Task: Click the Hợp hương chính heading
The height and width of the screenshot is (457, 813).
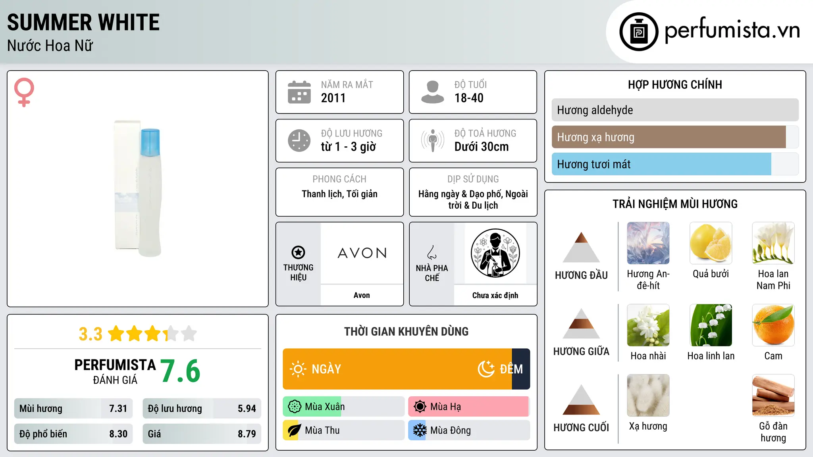Action: click(675, 84)
